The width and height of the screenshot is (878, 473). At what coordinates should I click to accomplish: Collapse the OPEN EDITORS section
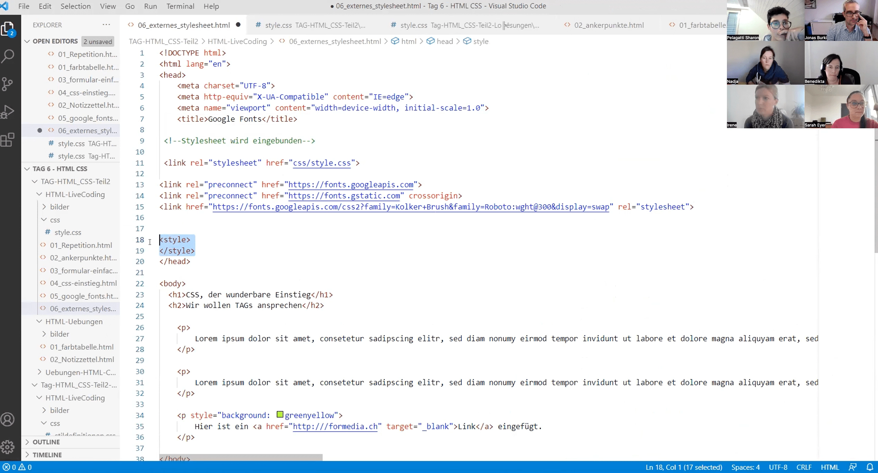pos(27,41)
